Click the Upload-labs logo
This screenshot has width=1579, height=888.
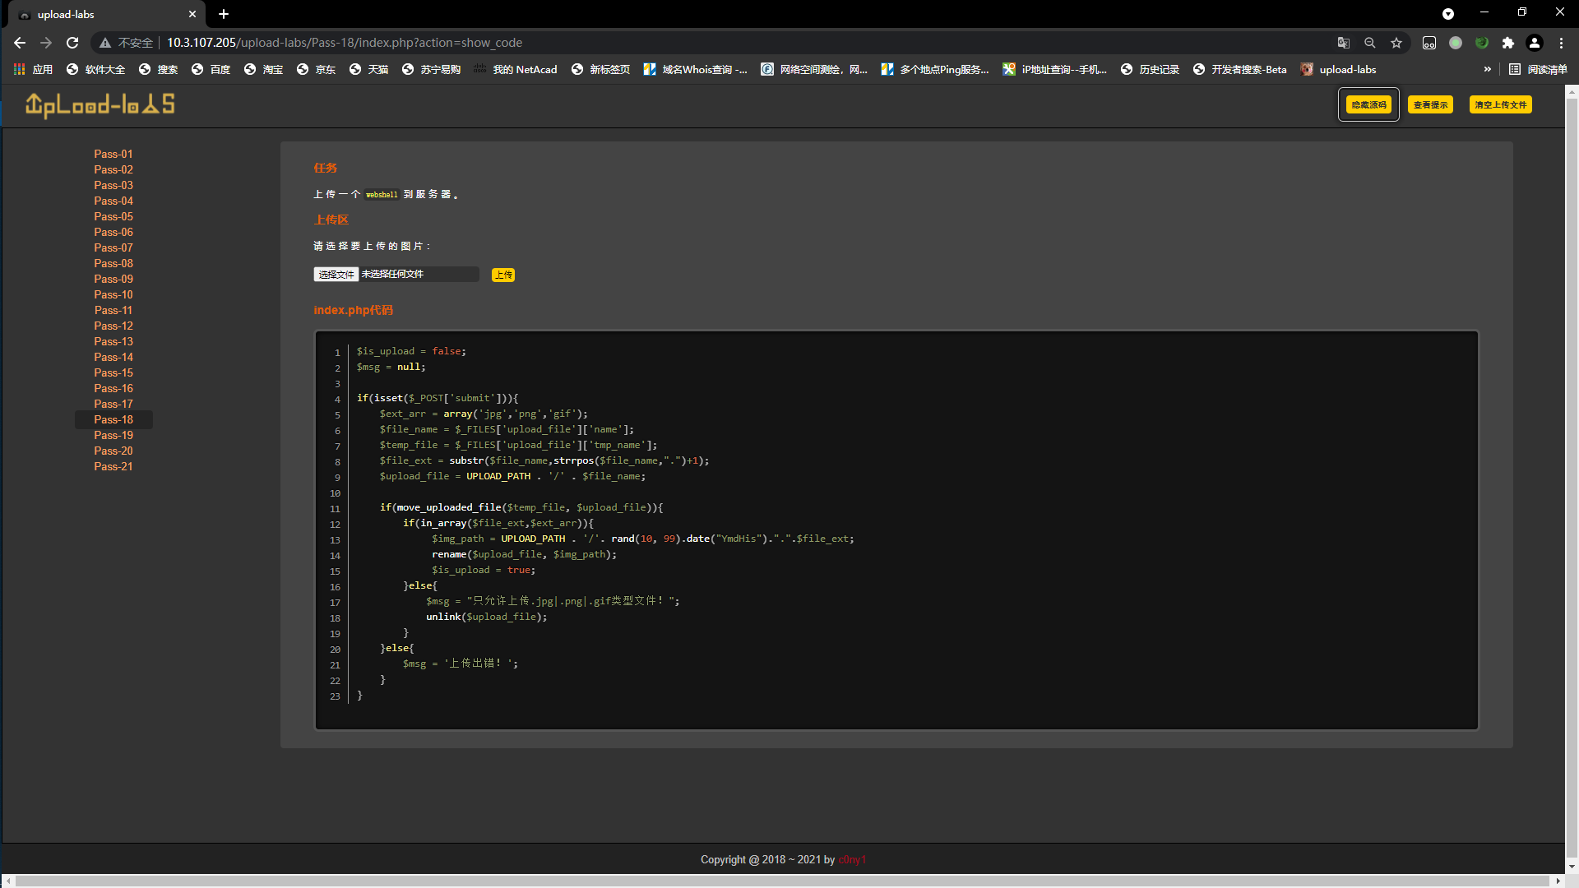(x=100, y=104)
